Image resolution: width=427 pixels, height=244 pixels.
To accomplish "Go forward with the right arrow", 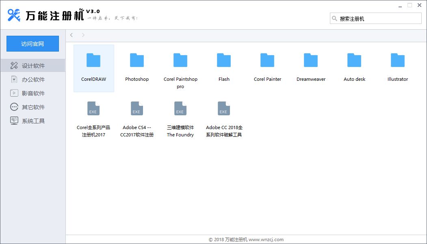I will tap(83, 35).
